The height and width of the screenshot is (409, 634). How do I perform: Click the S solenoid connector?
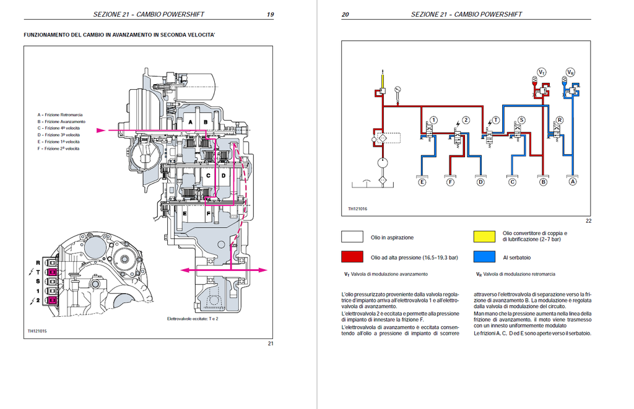[x=52, y=282]
